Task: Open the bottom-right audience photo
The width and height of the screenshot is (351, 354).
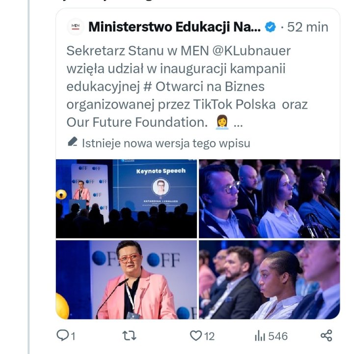Action: pyautogui.click(x=269, y=279)
